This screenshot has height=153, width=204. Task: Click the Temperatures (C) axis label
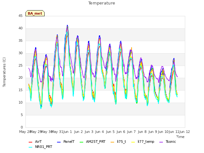coord(4,72)
